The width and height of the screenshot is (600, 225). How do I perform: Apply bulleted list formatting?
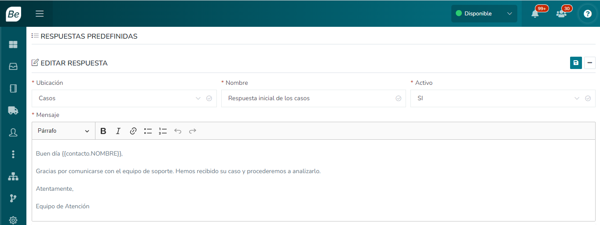pos(148,131)
